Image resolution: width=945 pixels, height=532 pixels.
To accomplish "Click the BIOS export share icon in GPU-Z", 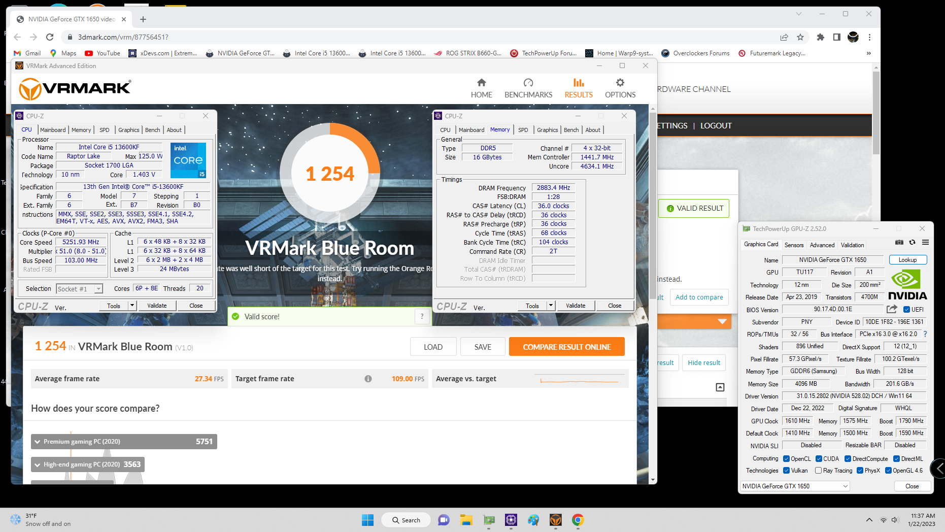I will coord(892,309).
